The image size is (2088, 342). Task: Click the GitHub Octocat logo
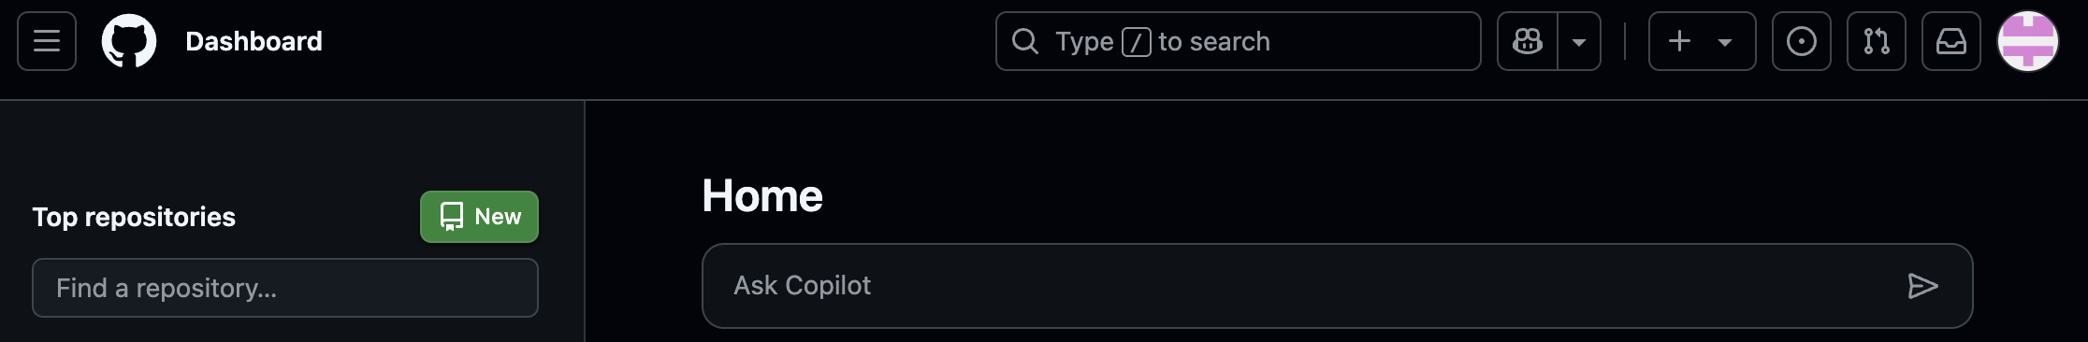click(129, 41)
